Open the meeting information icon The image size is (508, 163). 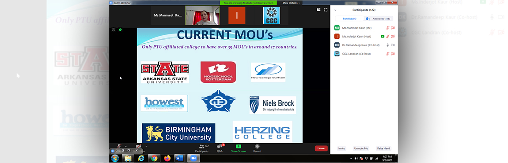[114, 30]
